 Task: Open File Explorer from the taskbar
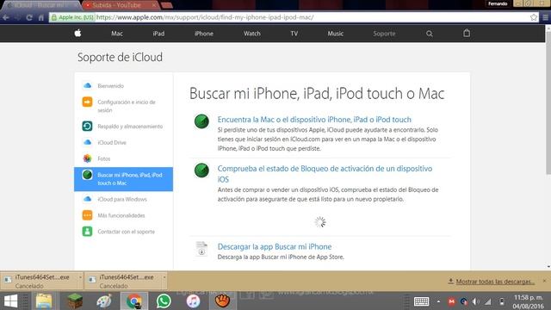point(44,301)
